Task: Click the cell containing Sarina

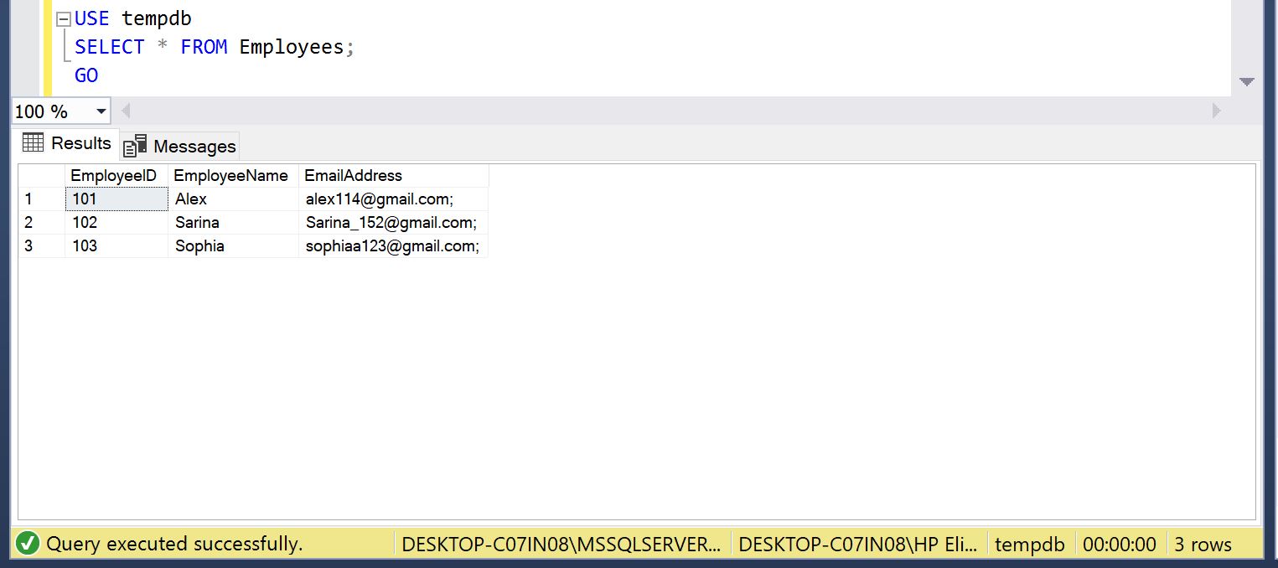Action: [198, 223]
